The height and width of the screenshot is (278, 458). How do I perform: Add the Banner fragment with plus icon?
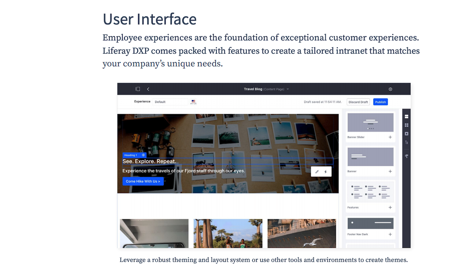pyautogui.click(x=390, y=172)
